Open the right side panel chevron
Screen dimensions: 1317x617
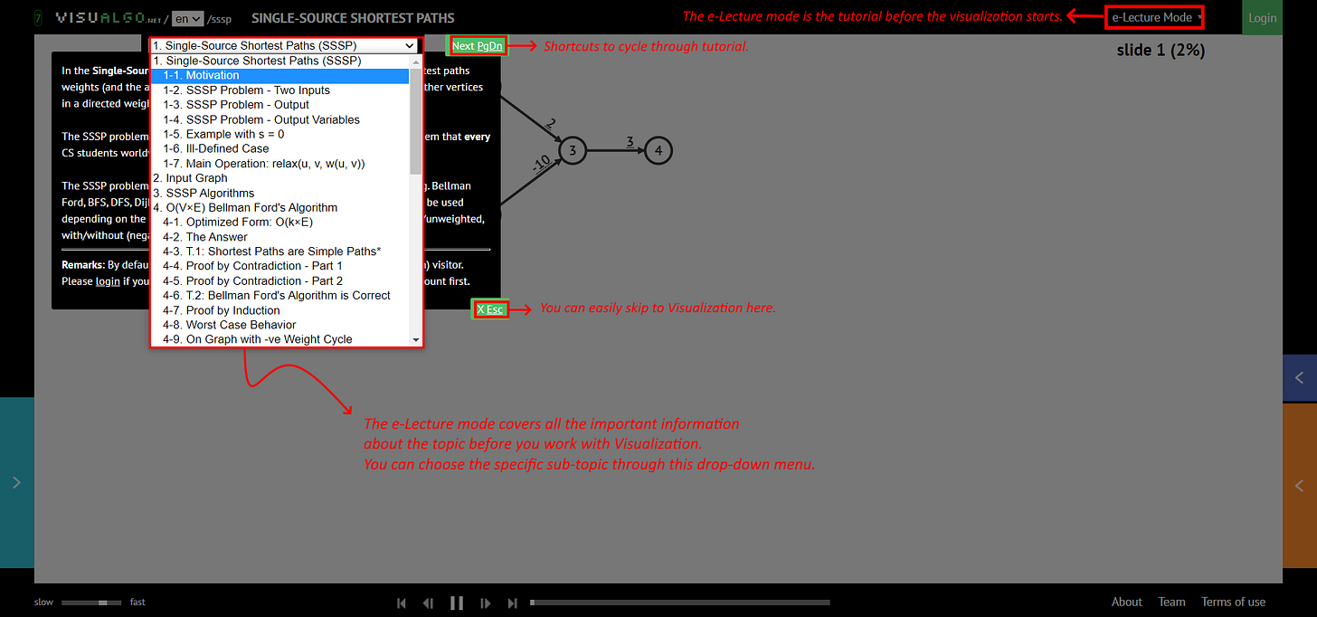[x=1299, y=377]
